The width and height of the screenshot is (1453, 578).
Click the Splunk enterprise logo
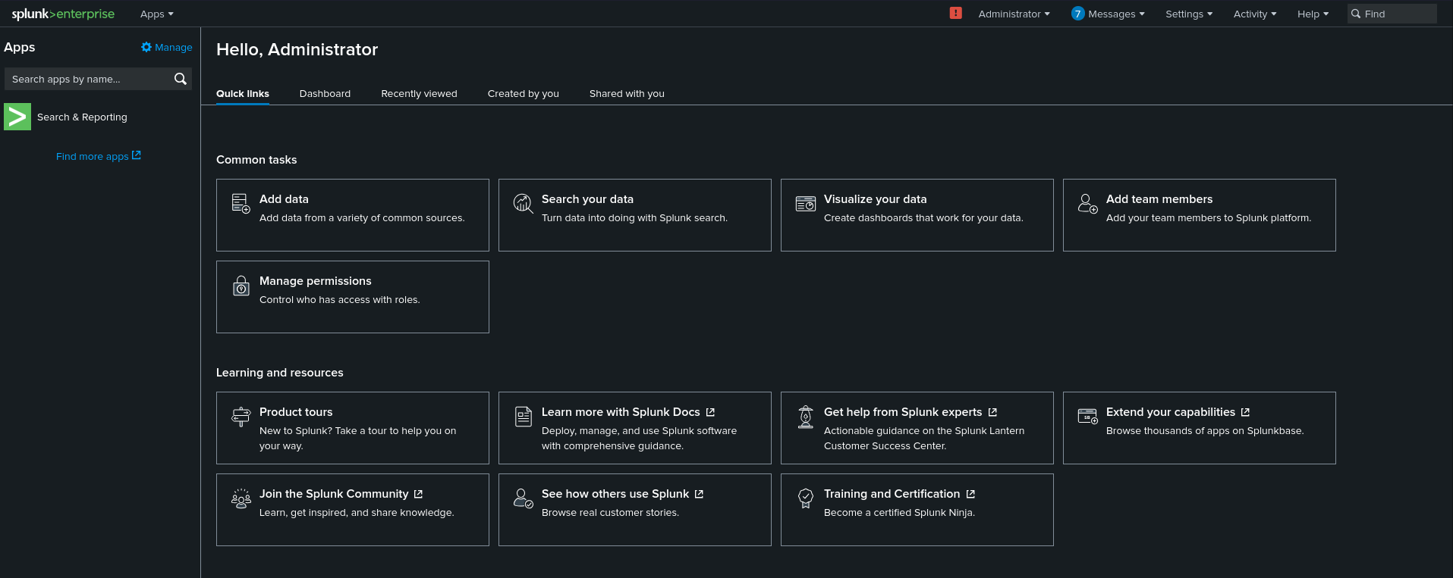click(x=63, y=14)
